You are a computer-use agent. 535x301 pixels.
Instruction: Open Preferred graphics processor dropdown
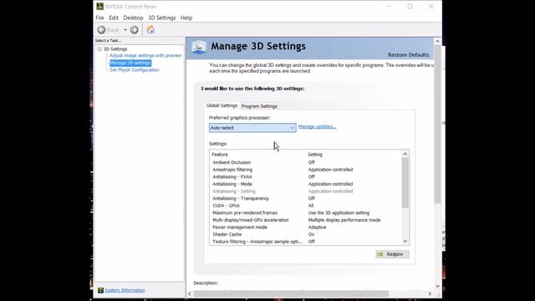tap(252, 128)
